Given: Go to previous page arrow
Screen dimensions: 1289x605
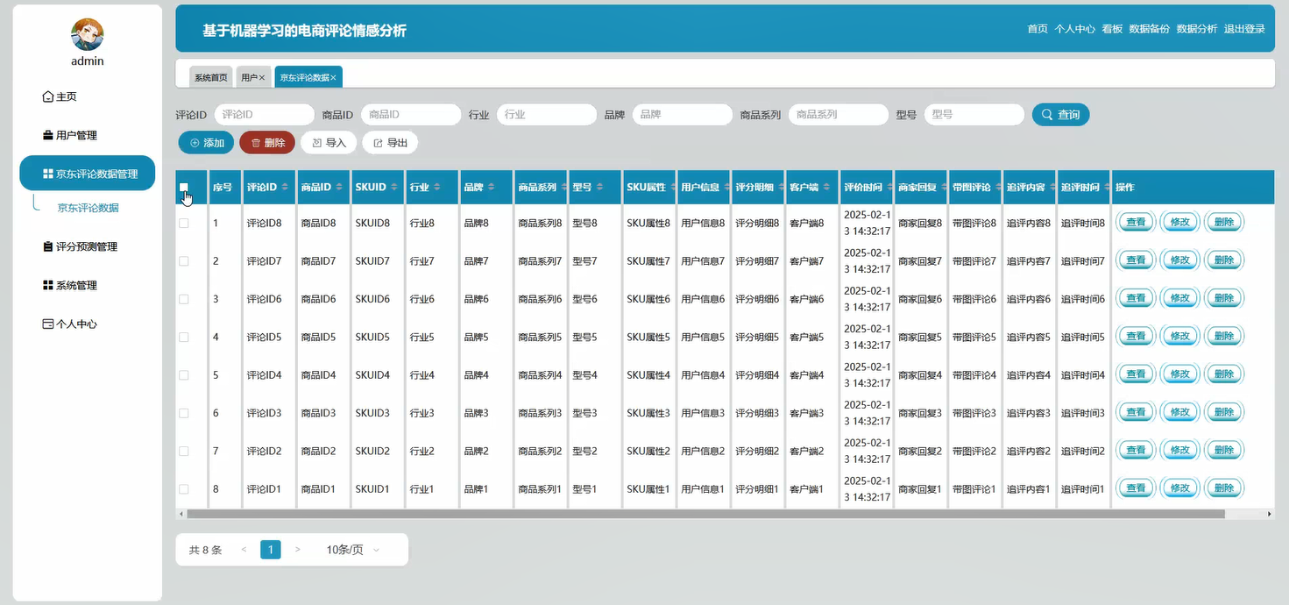Looking at the screenshot, I should point(244,550).
